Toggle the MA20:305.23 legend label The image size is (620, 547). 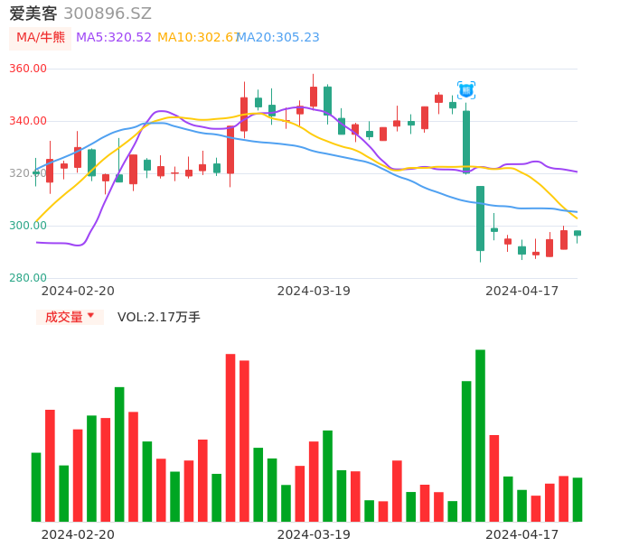click(x=277, y=37)
